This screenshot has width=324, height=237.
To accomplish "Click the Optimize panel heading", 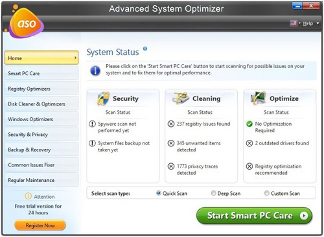I will [x=284, y=98].
